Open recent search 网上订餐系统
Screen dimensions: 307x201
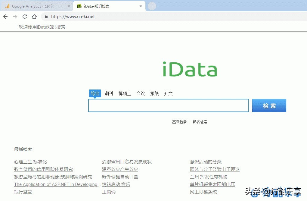tap(203, 192)
